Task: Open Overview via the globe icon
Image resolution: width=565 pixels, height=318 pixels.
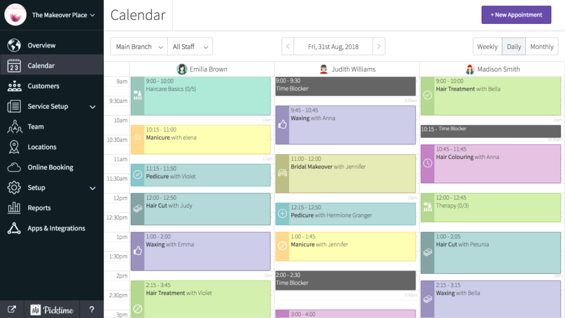Action: (x=14, y=45)
